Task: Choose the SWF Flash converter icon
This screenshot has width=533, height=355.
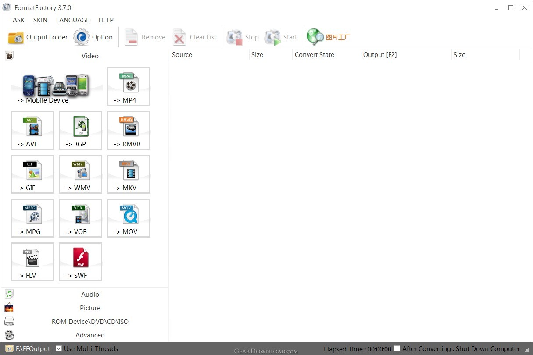Action: [x=80, y=262]
